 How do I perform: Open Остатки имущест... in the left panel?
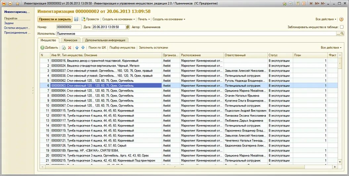pos(17,28)
